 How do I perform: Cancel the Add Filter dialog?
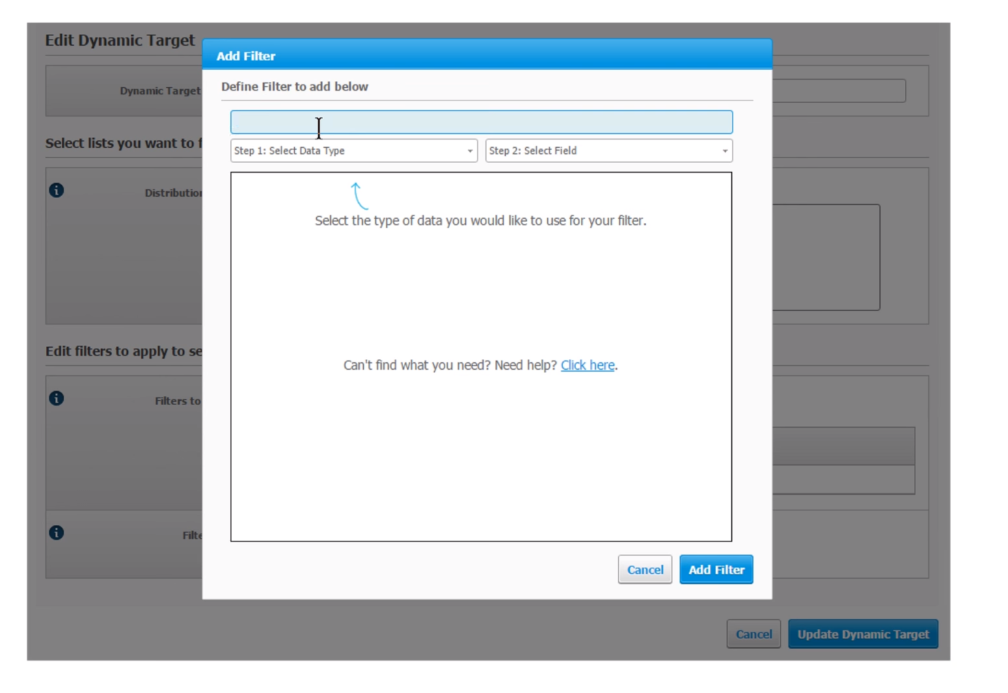click(644, 569)
